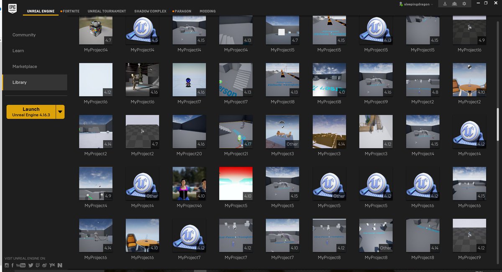Select MyProject14 stairs thumbnail version 4.13
This screenshot has width=502, height=272.
tap(236, 30)
